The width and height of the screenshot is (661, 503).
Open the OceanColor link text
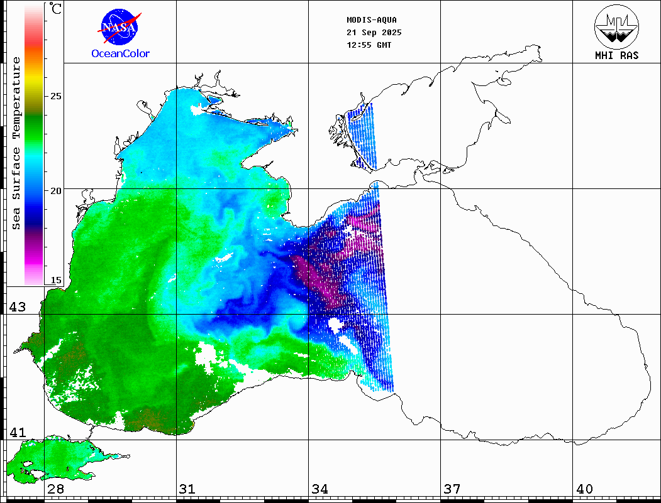(120, 54)
